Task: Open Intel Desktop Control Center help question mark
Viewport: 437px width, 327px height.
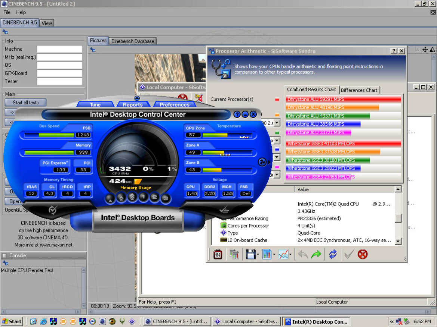Action: [x=237, y=114]
